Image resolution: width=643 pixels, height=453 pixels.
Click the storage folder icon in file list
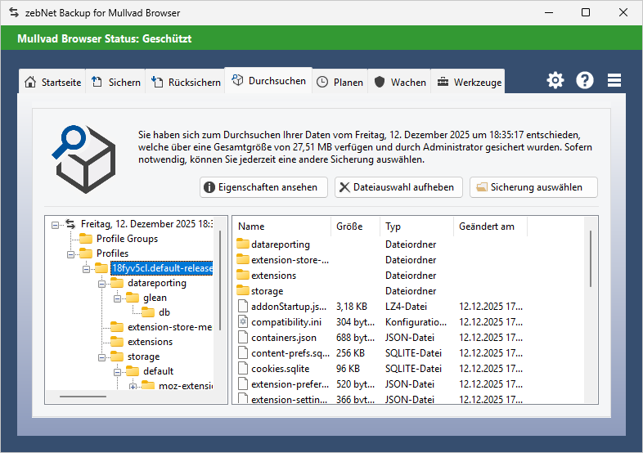tap(242, 291)
